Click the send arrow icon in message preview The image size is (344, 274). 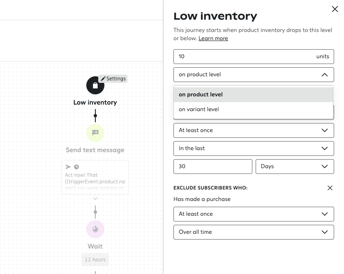point(68,167)
